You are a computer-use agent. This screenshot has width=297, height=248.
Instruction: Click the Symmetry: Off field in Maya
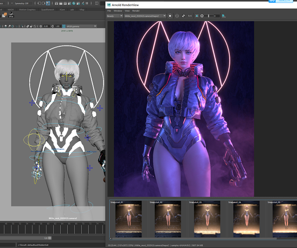23,3
